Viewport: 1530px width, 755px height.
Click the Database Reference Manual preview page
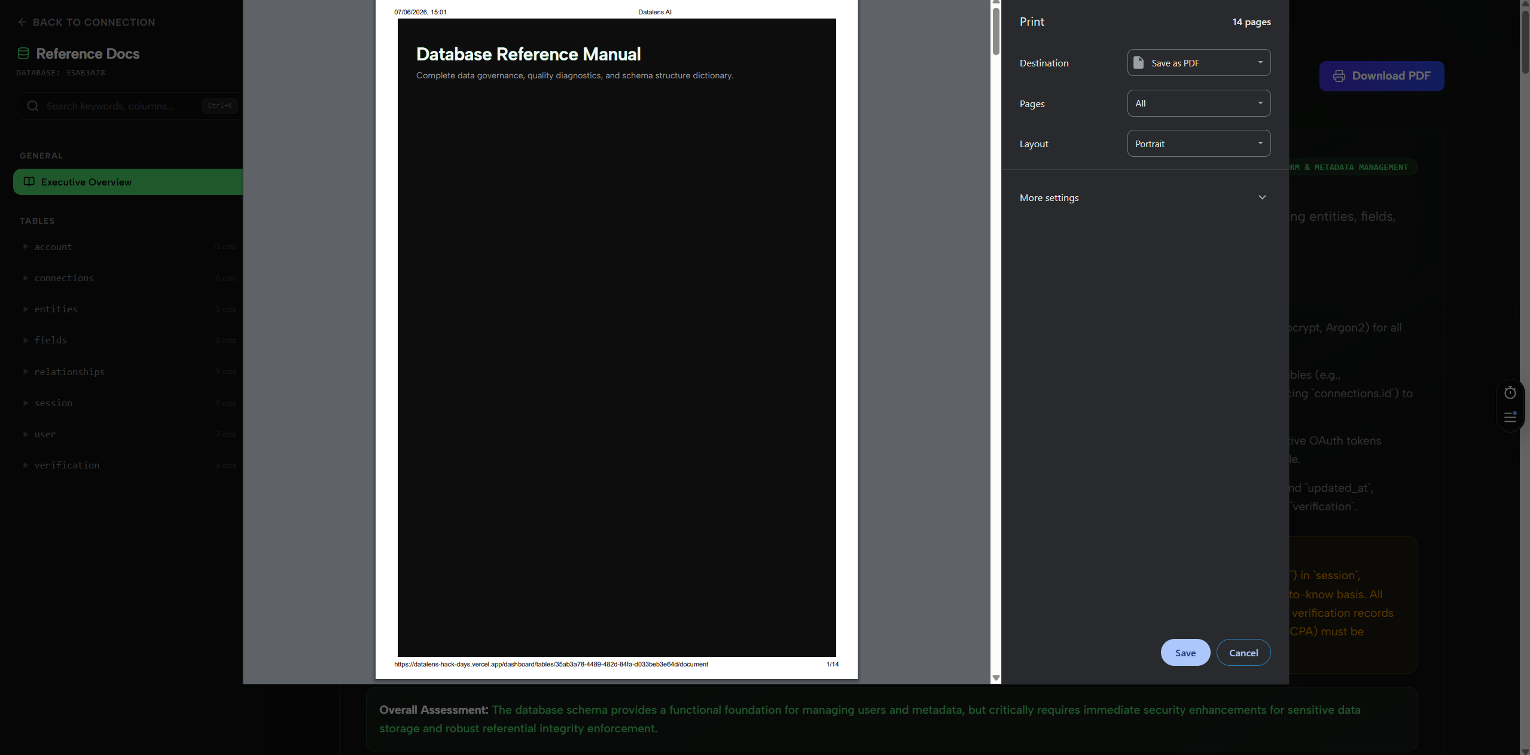pyautogui.click(x=616, y=339)
